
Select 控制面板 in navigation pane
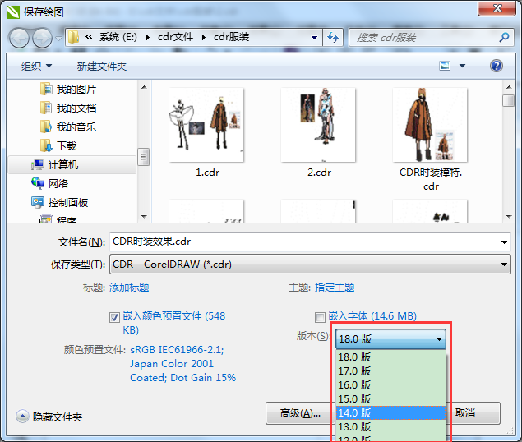(x=60, y=202)
